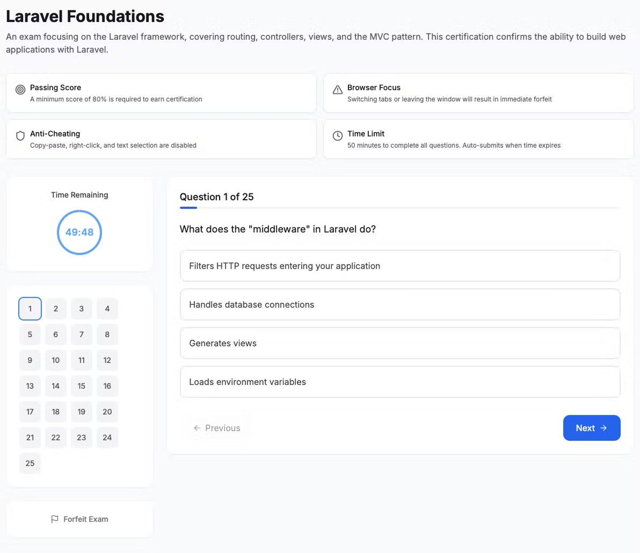Click the Passing Score target icon
The width and height of the screenshot is (640, 553).
pyautogui.click(x=20, y=90)
